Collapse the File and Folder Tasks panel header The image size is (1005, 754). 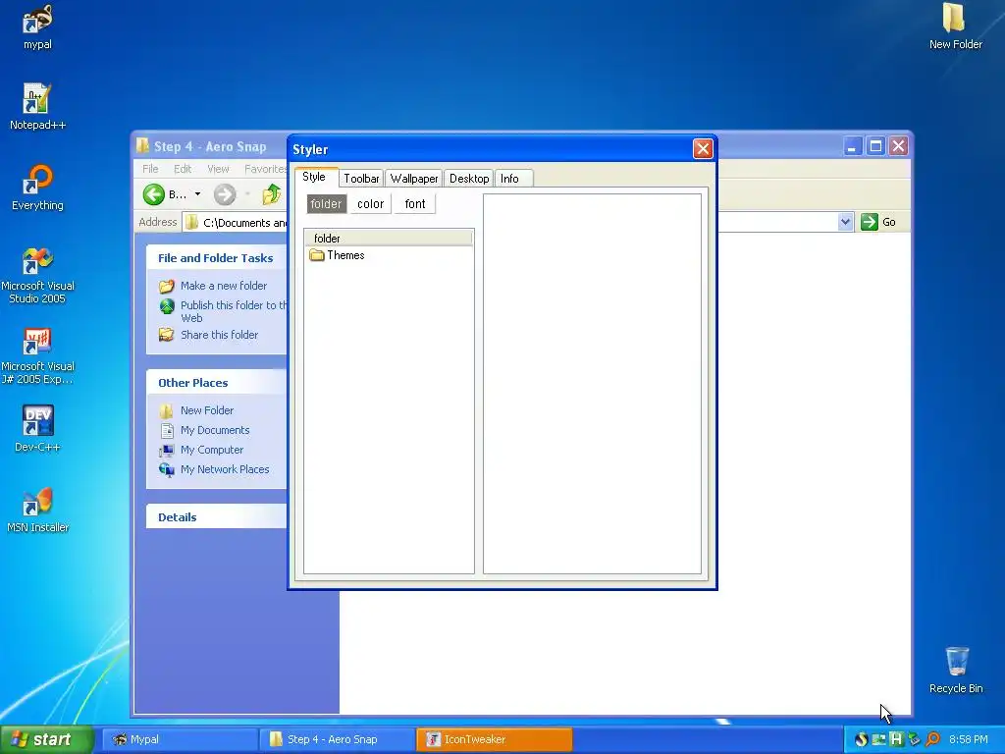point(217,258)
